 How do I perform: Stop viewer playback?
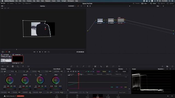click(x=40, y=52)
